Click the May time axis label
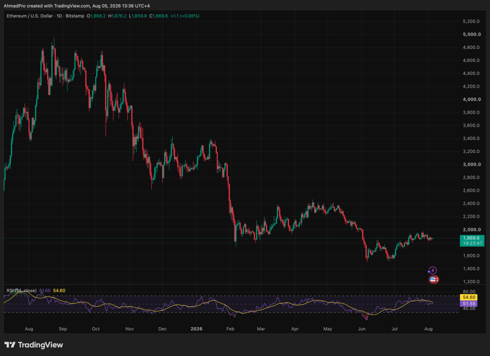 (x=327, y=329)
